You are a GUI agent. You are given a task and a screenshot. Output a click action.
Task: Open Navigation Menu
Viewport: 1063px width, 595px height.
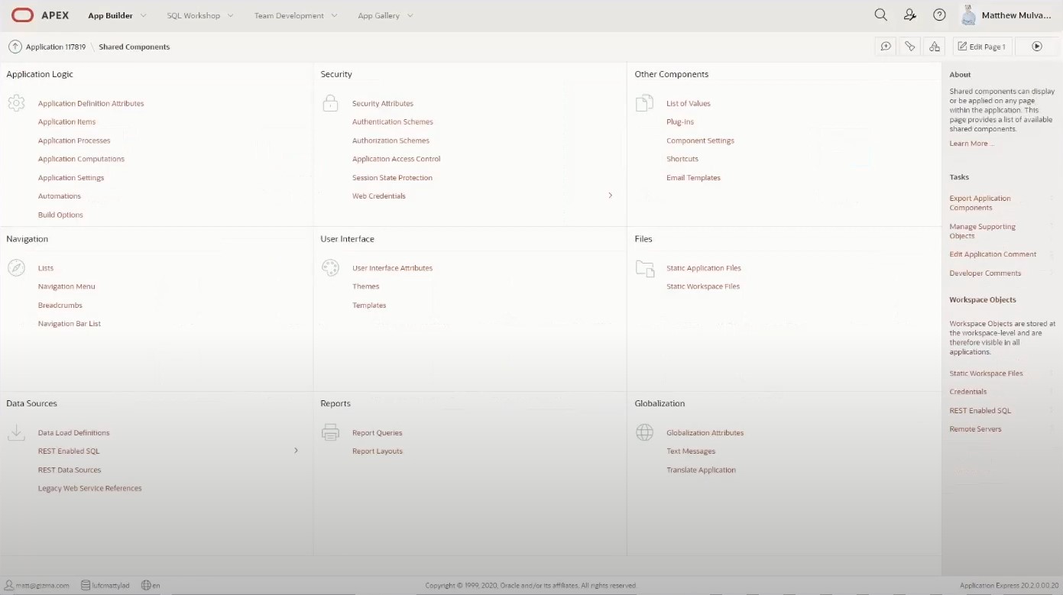click(66, 286)
